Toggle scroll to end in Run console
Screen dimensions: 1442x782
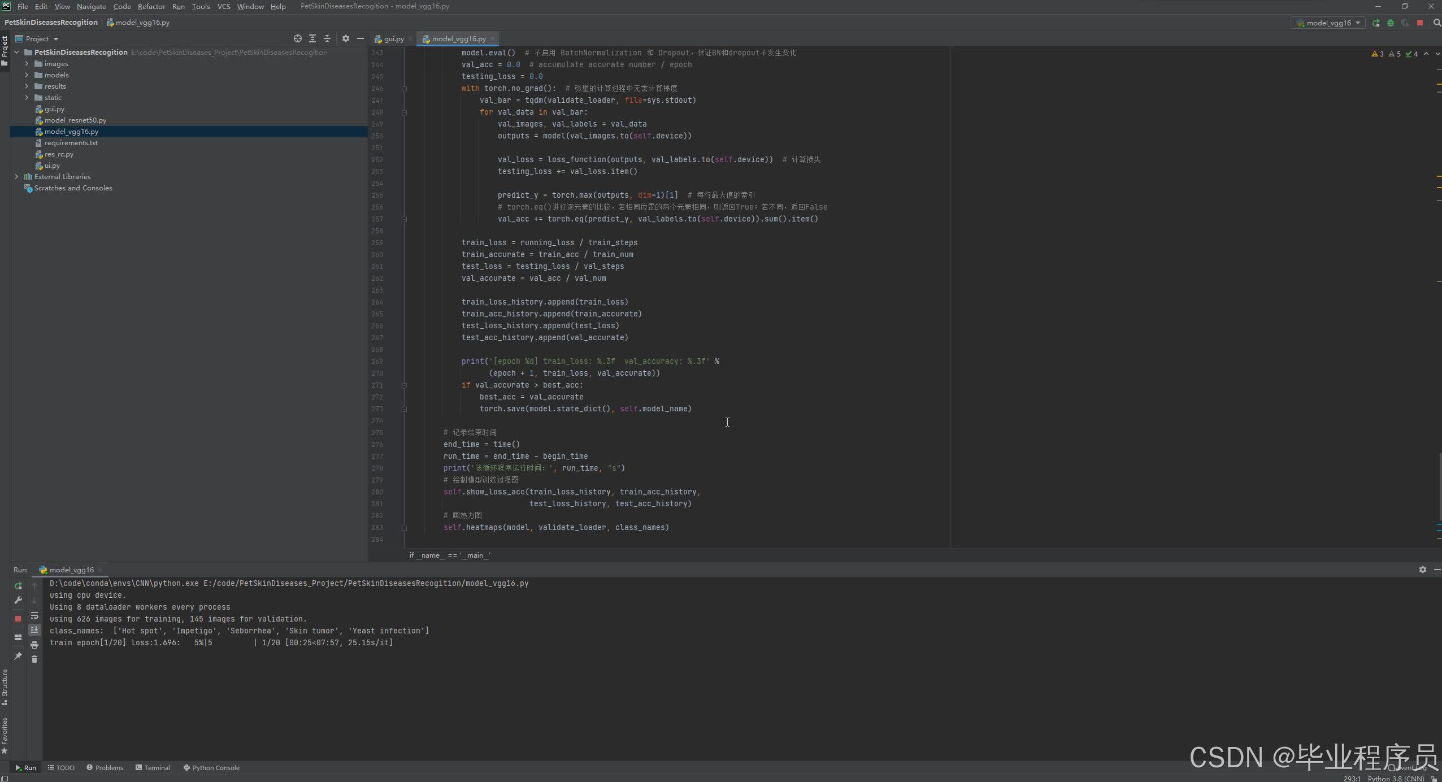point(34,629)
